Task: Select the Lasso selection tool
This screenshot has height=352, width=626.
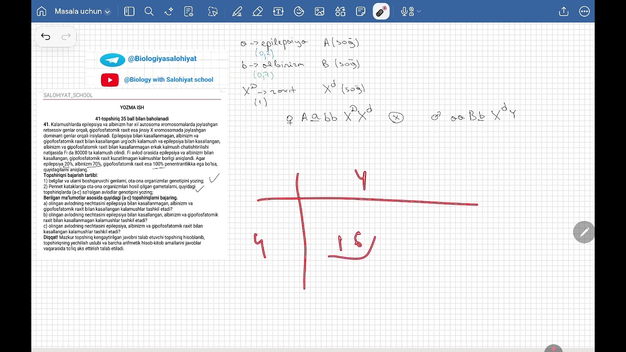Action: coord(212,11)
